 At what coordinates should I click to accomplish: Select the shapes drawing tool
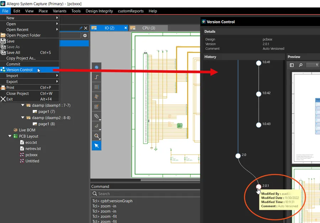point(96,116)
